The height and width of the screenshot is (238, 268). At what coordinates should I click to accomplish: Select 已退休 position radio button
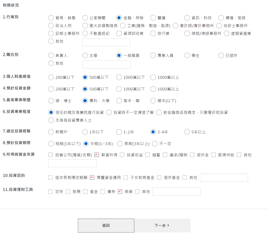[x=221, y=56]
